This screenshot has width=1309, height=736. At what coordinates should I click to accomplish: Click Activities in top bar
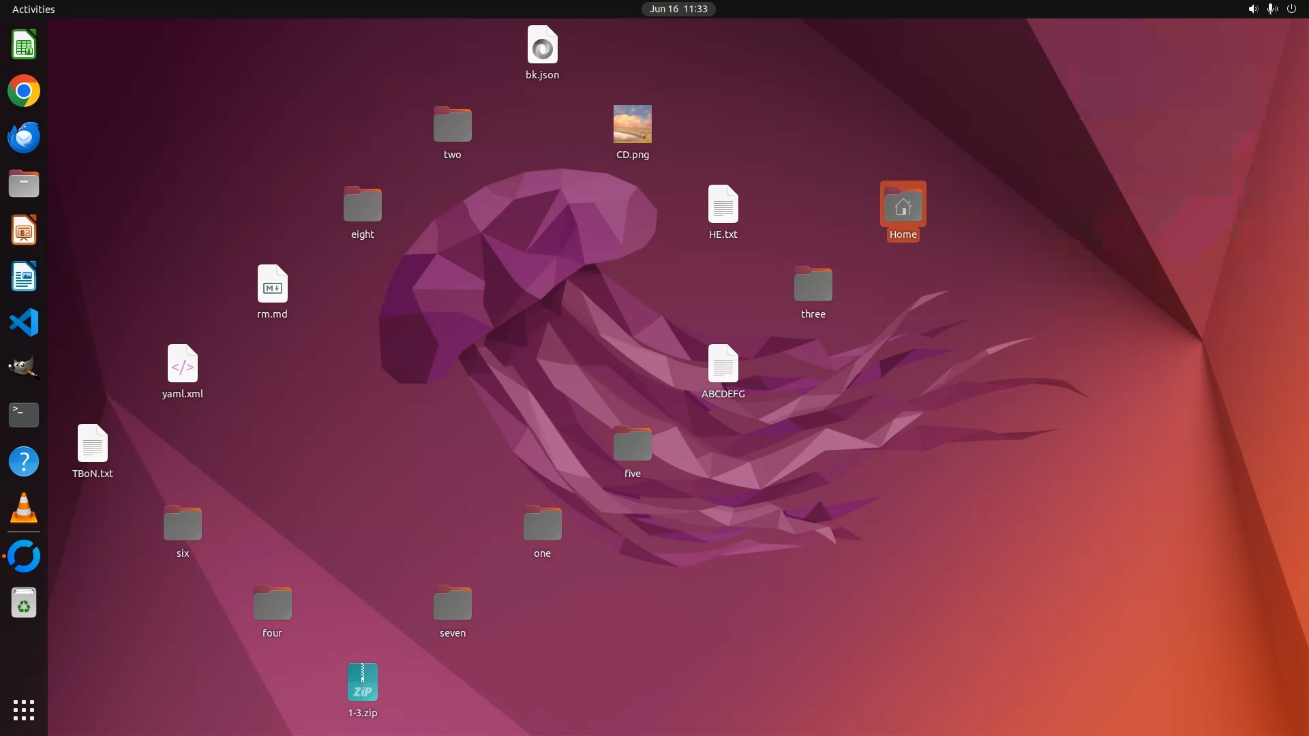click(33, 9)
